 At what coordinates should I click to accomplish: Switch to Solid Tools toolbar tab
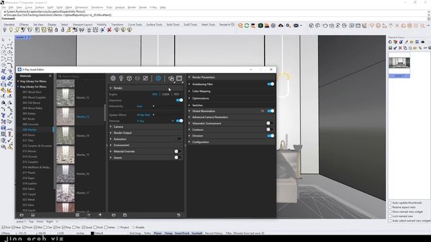pyautogui.click(x=173, y=25)
